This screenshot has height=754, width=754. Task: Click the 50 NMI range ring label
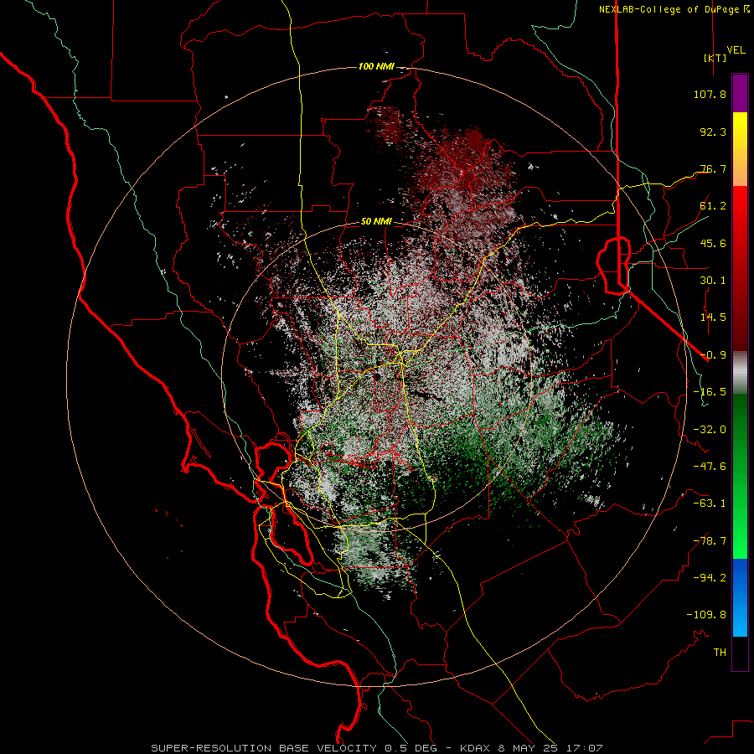(x=376, y=222)
